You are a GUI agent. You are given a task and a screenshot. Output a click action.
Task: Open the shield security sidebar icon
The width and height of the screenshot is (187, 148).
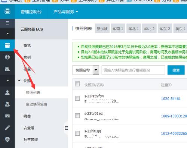click(x=7, y=139)
